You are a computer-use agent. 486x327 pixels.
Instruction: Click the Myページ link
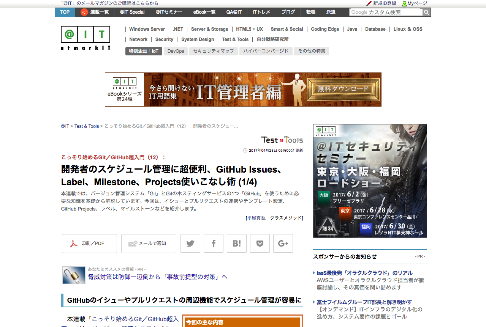point(418,3)
